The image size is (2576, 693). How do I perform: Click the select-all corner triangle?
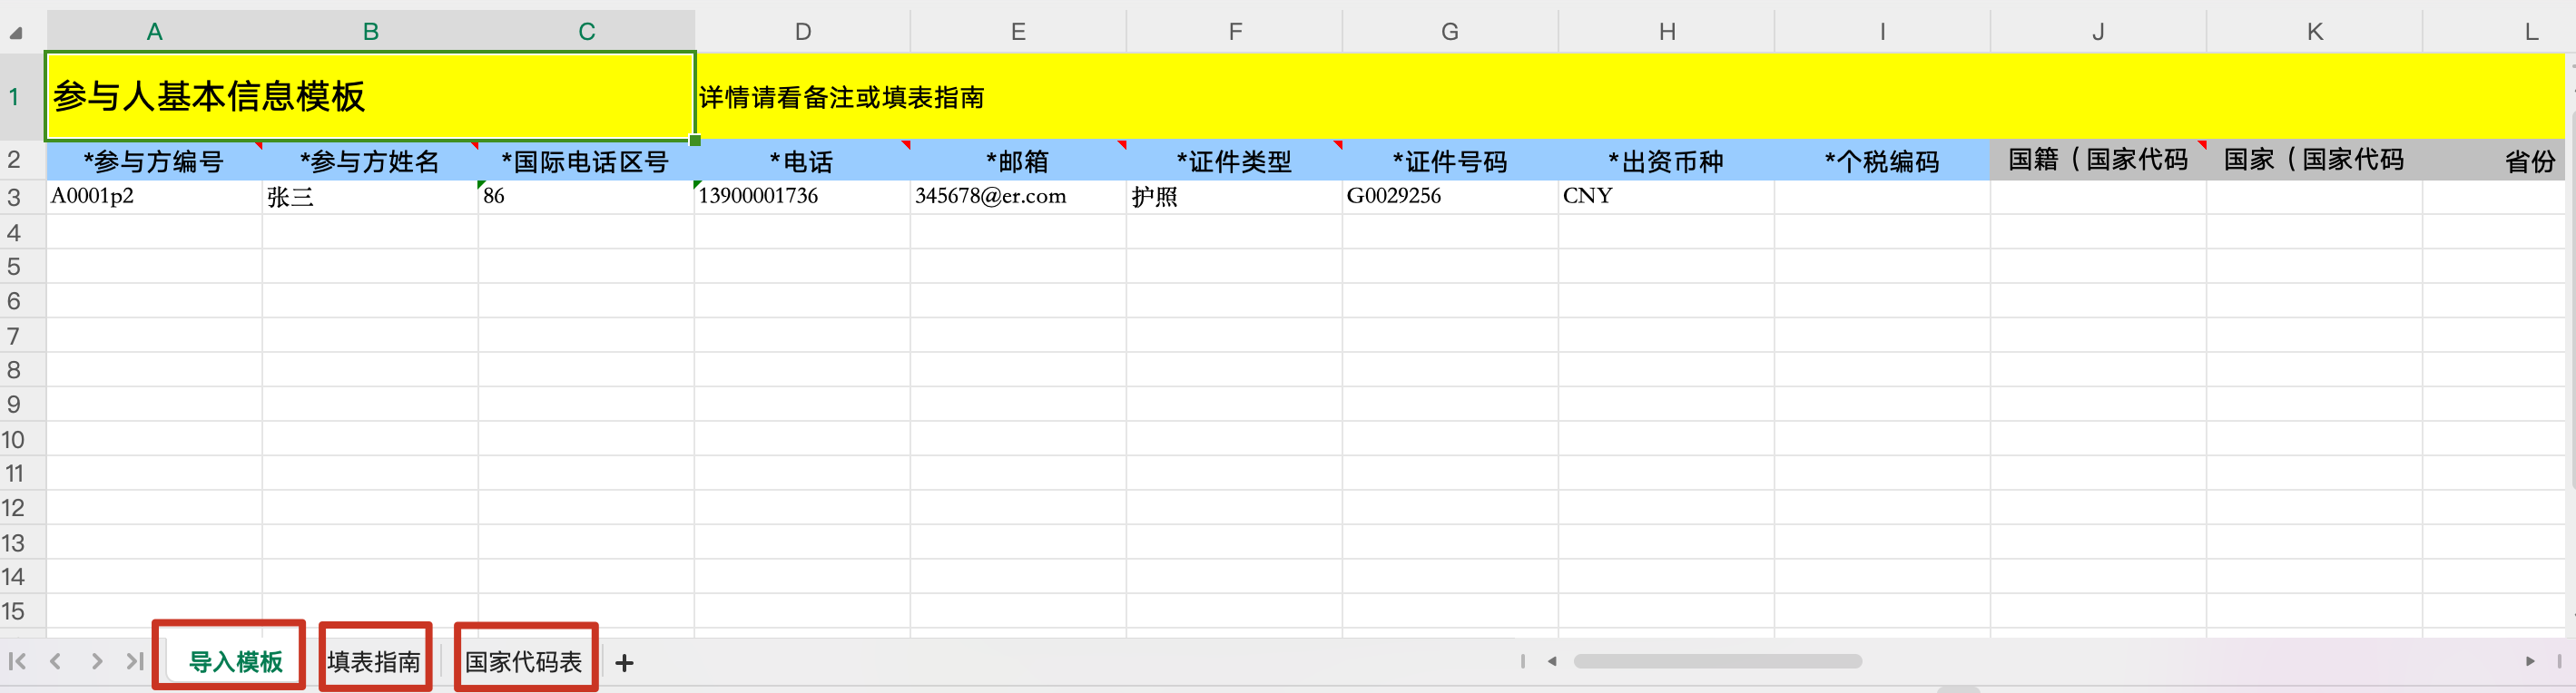(x=16, y=33)
